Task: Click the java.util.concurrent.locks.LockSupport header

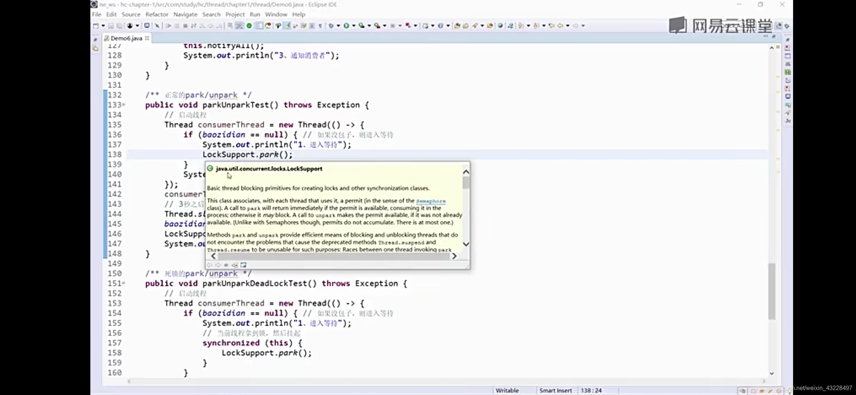Action: coord(269,169)
